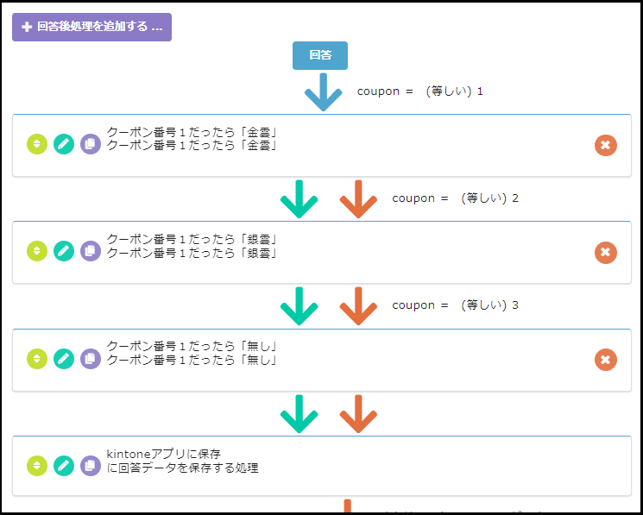
Task: Click the kintoneアプリに保存 title text
Action: pyautogui.click(x=164, y=454)
